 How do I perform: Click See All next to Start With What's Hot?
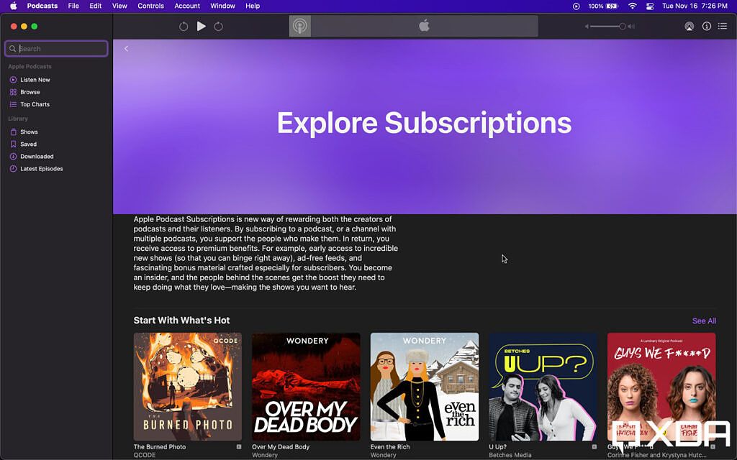click(x=704, y=321)
